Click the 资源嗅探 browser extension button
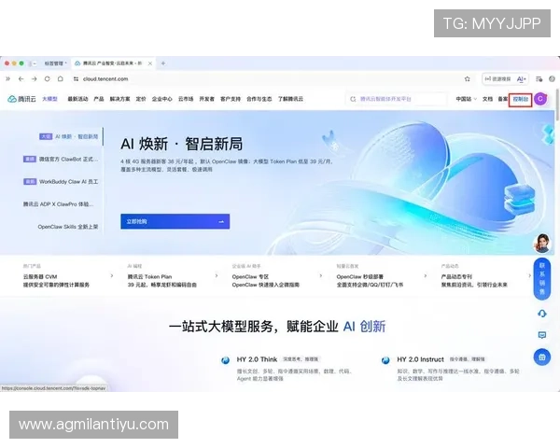 [x=497, y=79]
